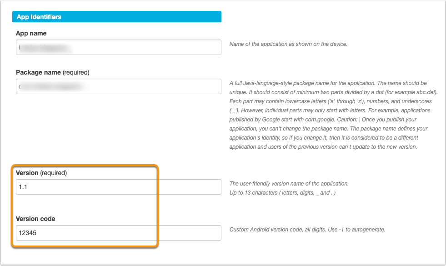Click the 'Name of the application' description
This screenshot has width=446, height=266.
288,44
